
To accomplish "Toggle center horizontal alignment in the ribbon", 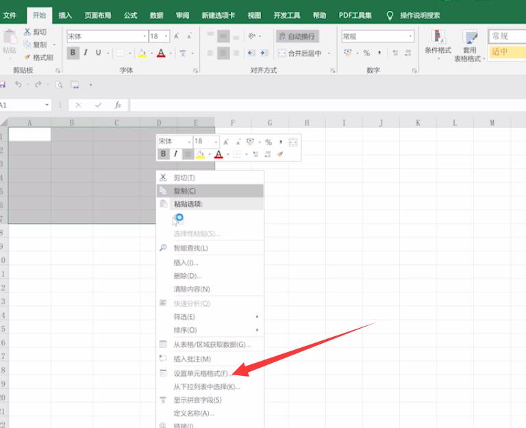I will click(x=223, y=53).
